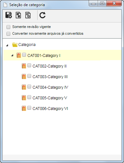Check the CAT005-Category V checkbox
This screenshot has height=163, width=124.
29,97
